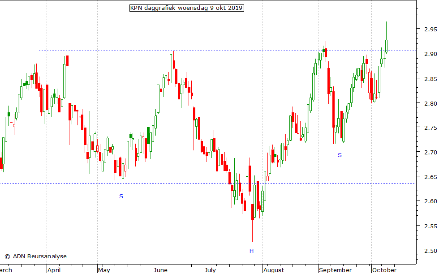Click the April month label

click(54, 270)
